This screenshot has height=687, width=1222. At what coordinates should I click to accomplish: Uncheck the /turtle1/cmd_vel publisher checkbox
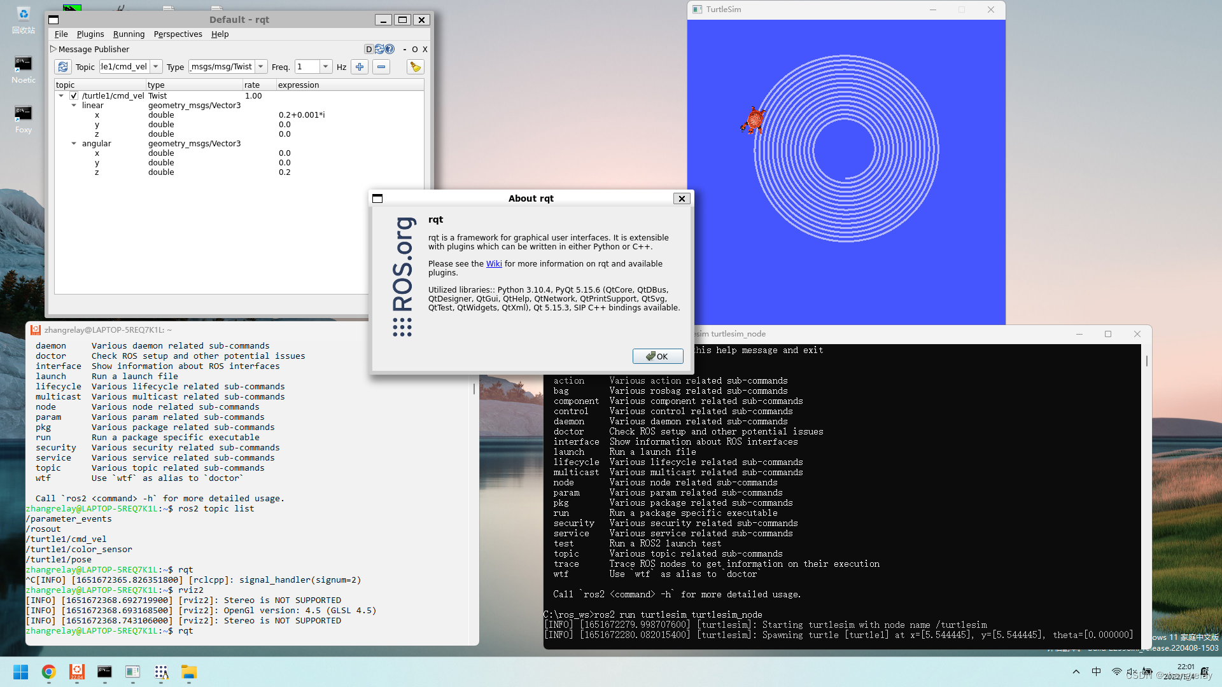(74, 95)
